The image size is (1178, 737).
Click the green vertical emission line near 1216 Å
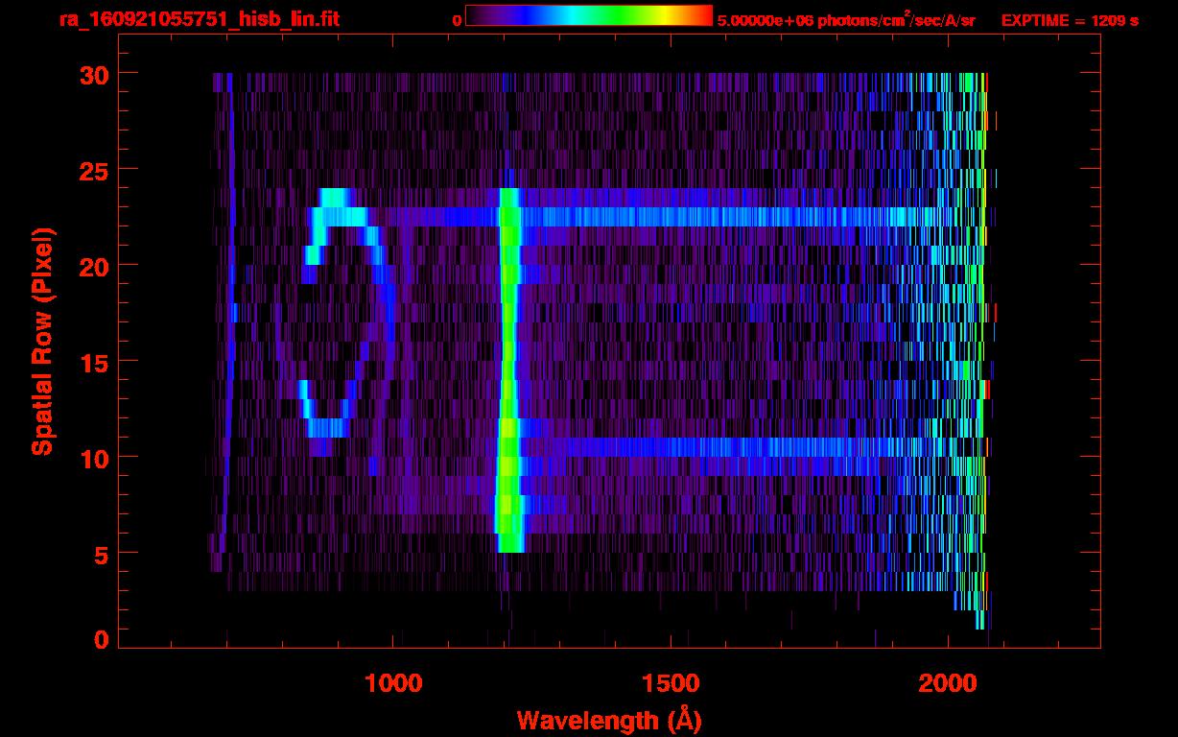508,370
